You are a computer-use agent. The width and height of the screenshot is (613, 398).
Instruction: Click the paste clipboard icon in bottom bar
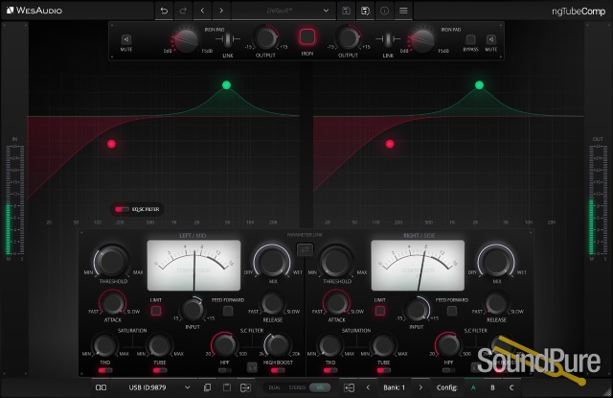point(226,387)
